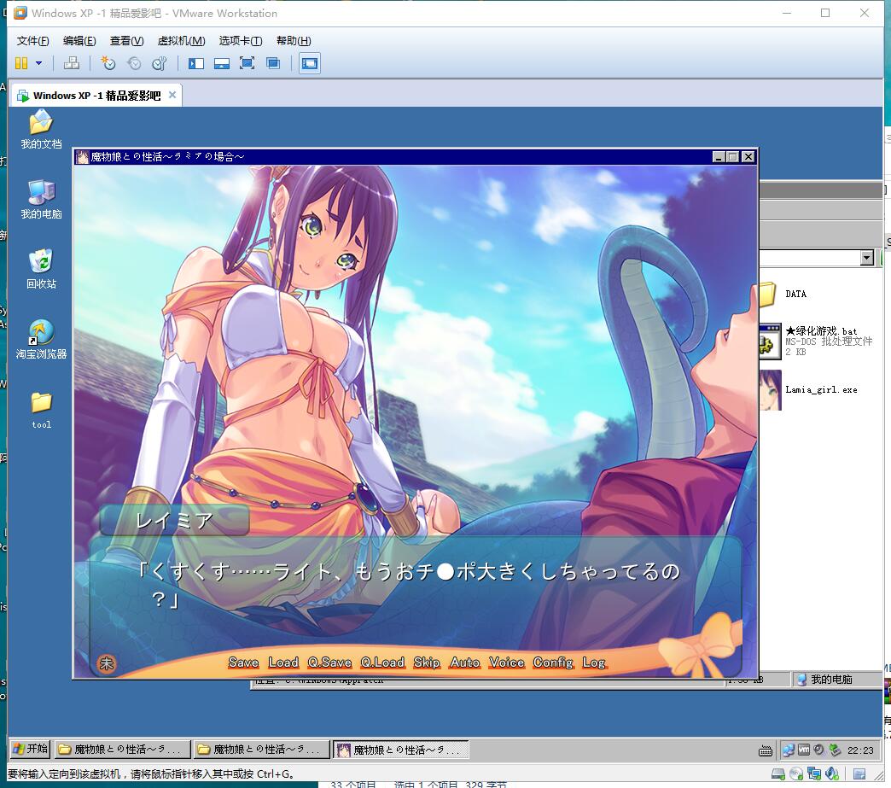This screenshot has height=788, width=891.
Task: Click Q.Save in the game menu
Action: pyautogui.click(x=329, y=663)
